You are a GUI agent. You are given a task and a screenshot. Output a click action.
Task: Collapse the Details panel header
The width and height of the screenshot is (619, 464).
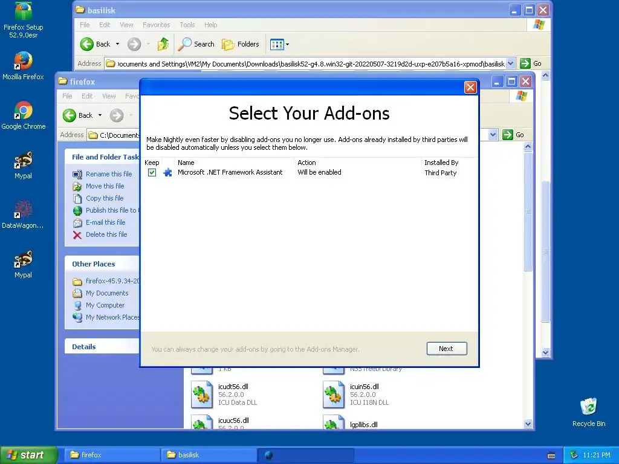click(x=102, y=346)
